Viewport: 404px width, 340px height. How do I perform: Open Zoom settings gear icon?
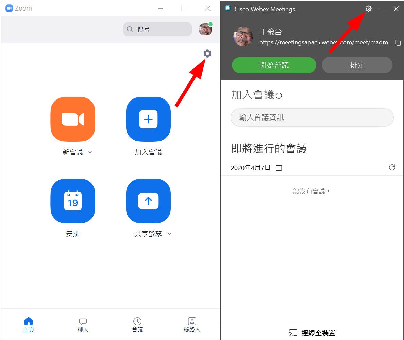207,53
